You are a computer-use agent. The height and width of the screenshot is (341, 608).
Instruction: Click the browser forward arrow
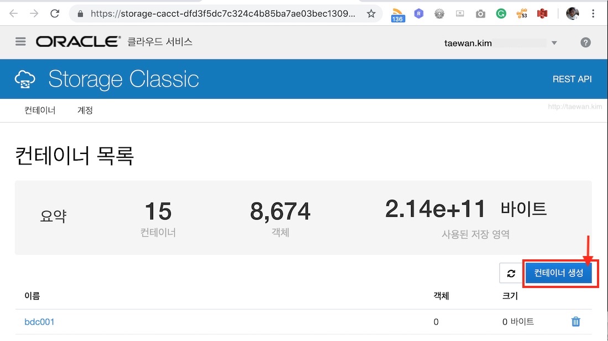[x=34, y=14]
